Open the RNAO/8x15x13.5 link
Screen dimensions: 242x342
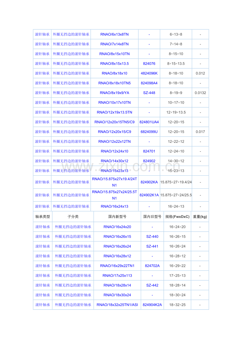[x=114, y=64]
